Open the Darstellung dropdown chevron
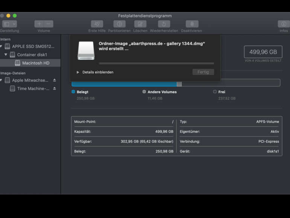290x218 pixels. (x=14, y=24)
